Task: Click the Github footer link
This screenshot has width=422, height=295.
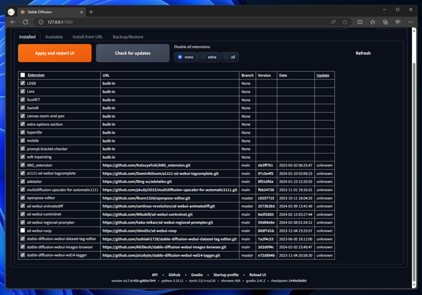Action: pyautogui.click(x=174, y=275)
